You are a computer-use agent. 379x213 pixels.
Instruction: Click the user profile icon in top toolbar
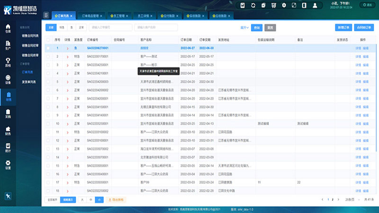tap(315, 5)
